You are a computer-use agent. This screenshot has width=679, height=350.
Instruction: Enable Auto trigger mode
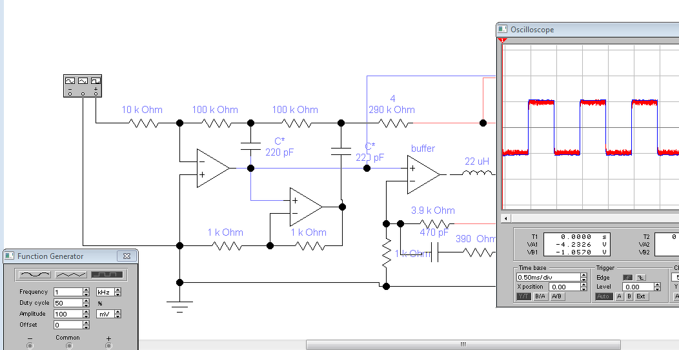tap(603, 296)
